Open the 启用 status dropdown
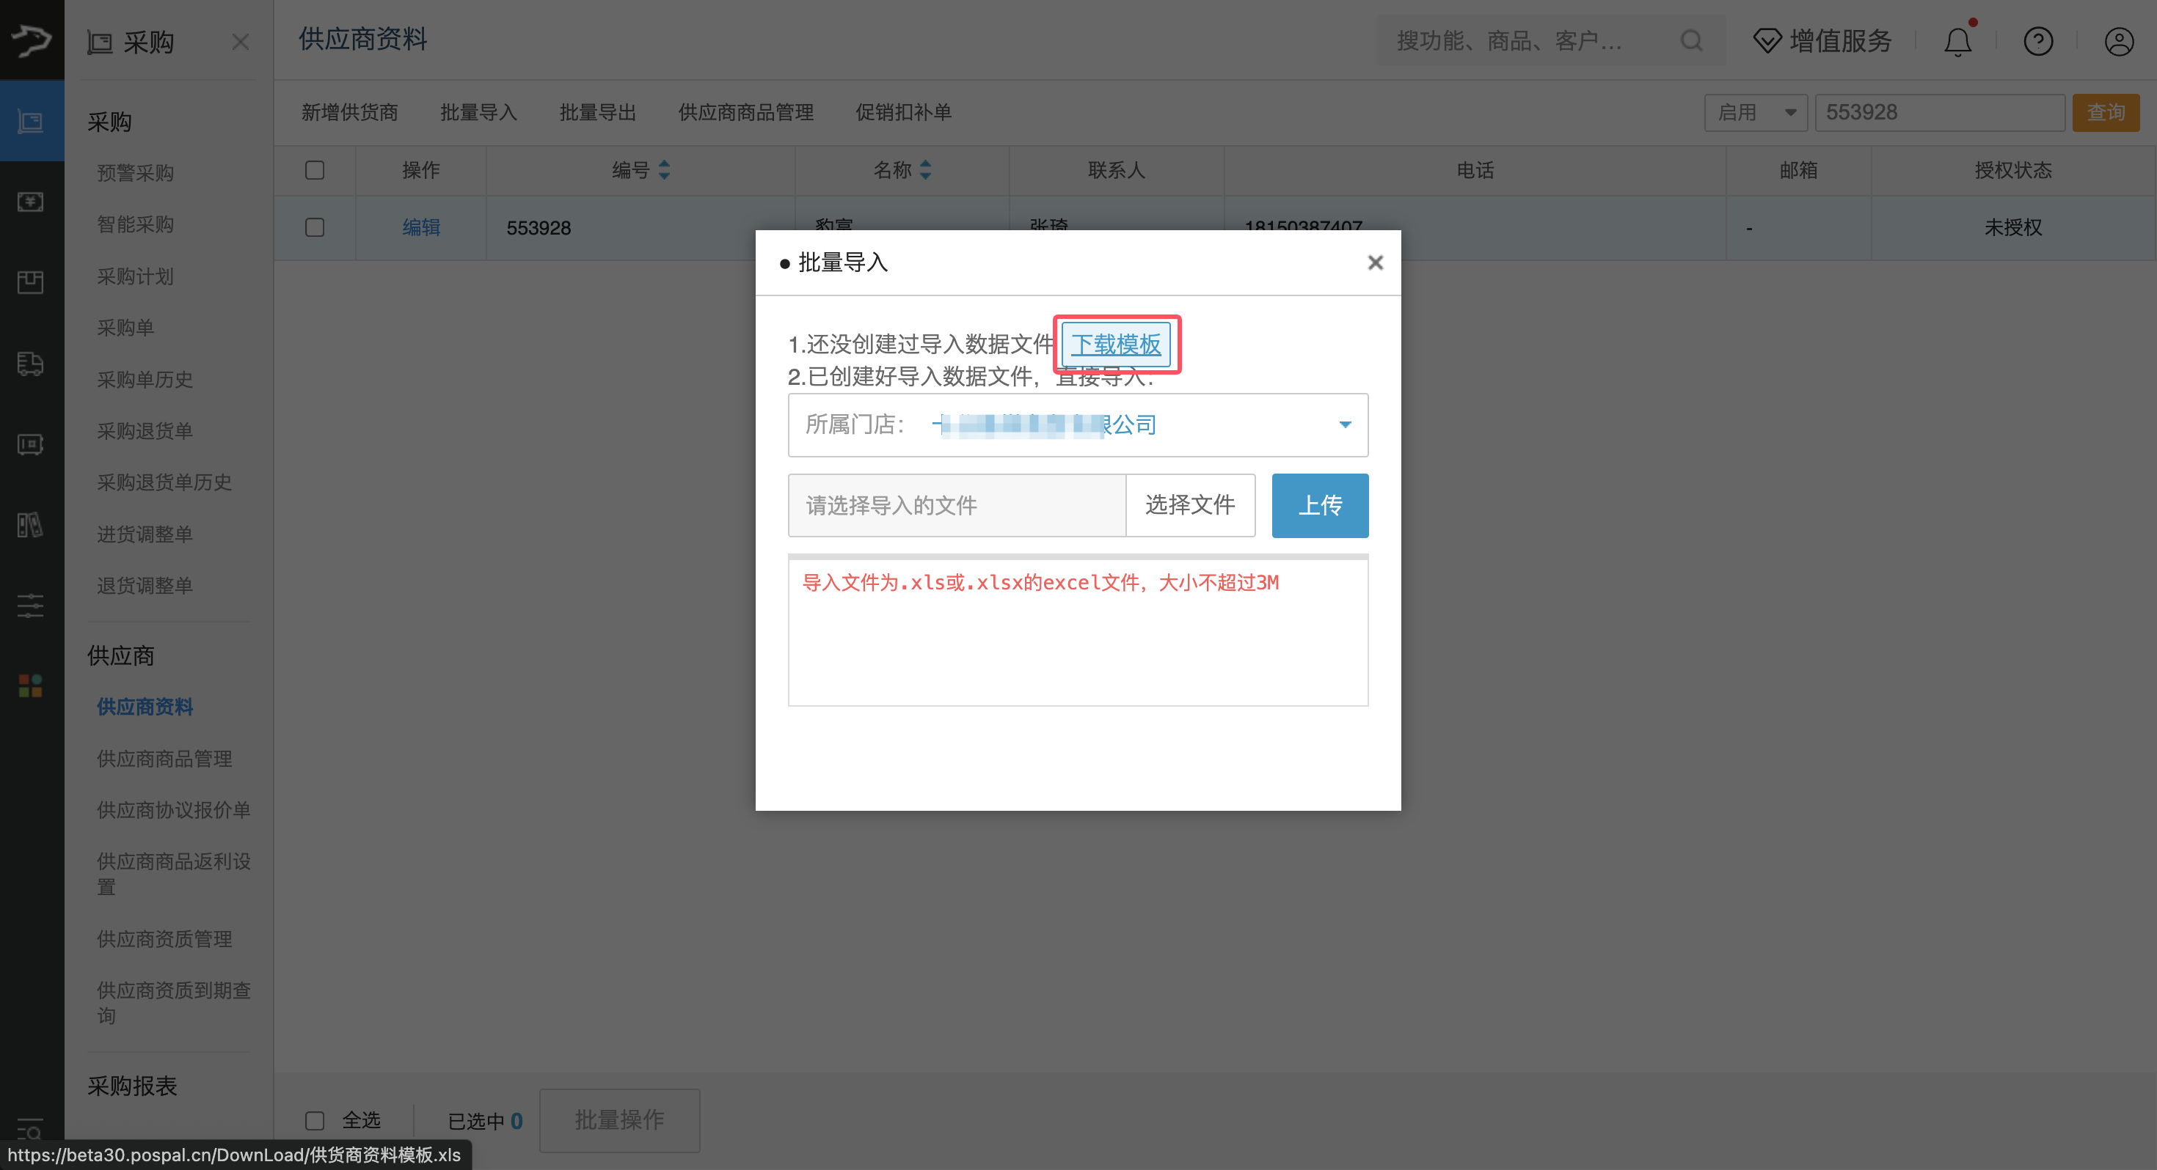Screen dimensions: 2157x1170 point(1756,111)
